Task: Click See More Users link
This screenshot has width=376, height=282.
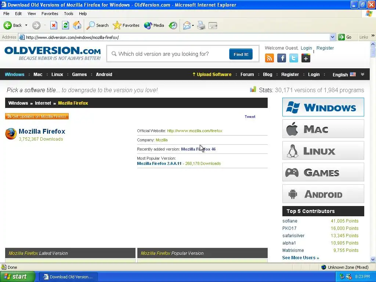Action: coord(300,258)
